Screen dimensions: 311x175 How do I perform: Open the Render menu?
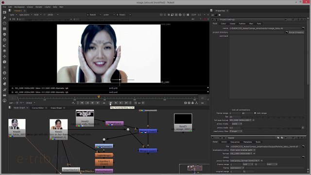[39, 7]
